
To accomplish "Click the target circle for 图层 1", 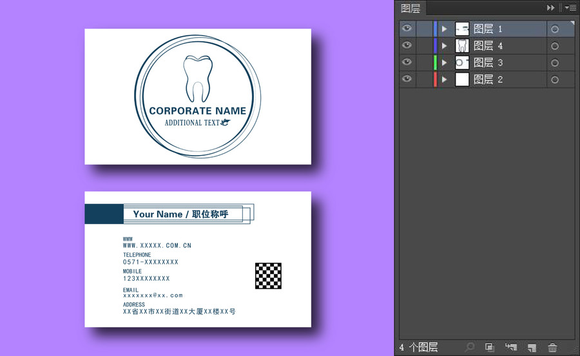I will (x=554, y=29).
